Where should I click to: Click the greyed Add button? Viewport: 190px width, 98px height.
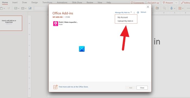pyautogui.click(x=131, y=88)
